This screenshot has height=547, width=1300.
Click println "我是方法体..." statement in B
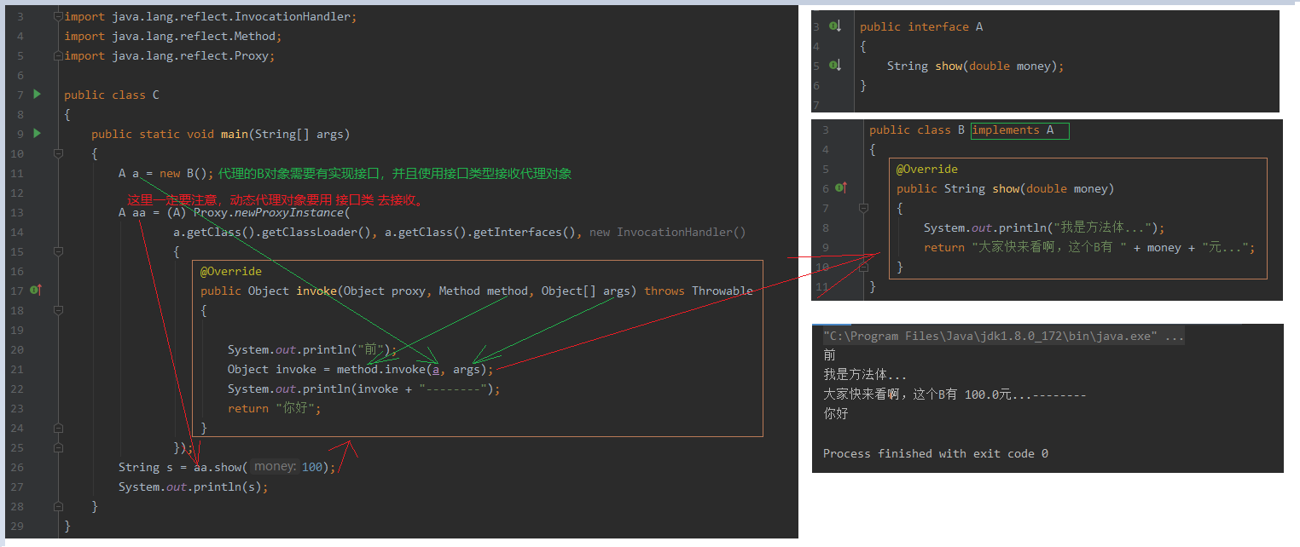pyautogui.click(x=1044, y=227)
